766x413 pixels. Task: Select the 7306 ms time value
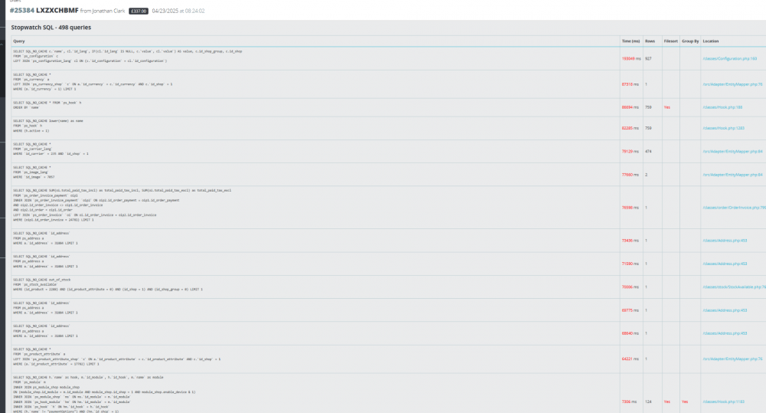(629, 402)
